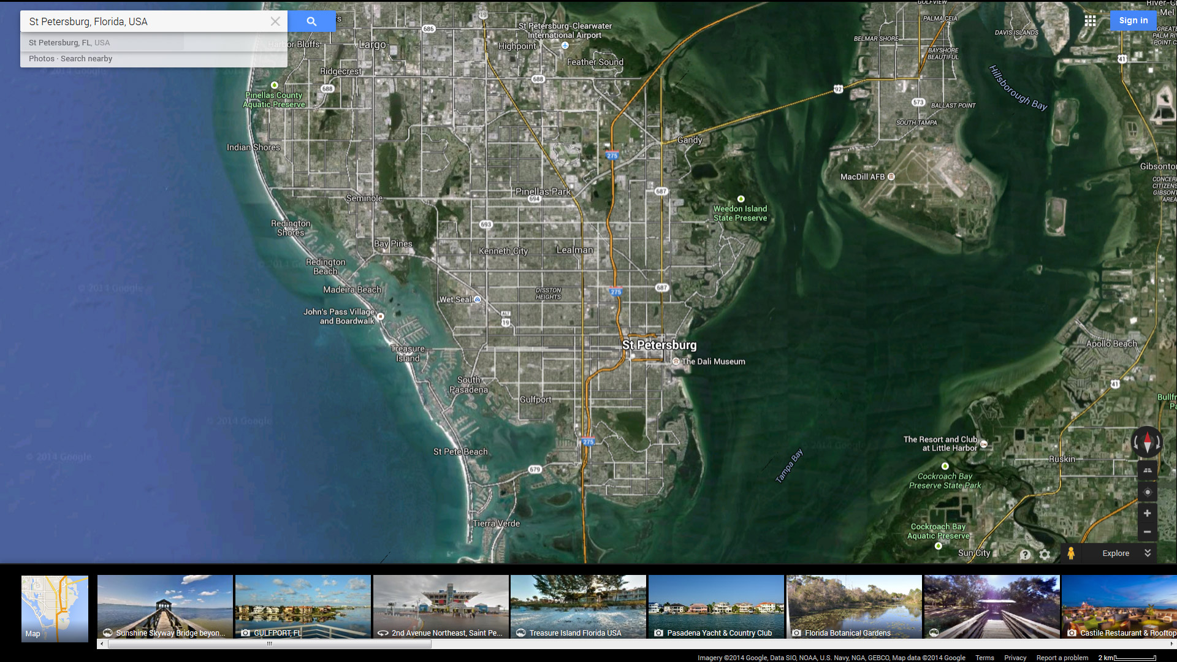Open Sunshine Skyway Bridge photo thumbnail

pos(165,607)
